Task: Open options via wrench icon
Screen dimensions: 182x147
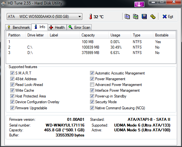Action: (153, 17)
